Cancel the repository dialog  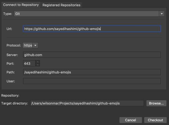click(130, 120)
